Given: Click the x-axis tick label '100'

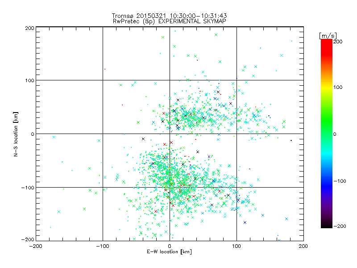Looking at the screenshot, I should (237, 246).
